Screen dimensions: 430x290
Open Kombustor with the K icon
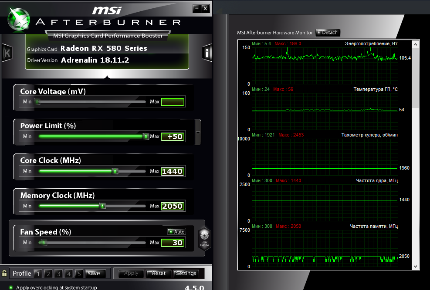click(x=7, y=53)
